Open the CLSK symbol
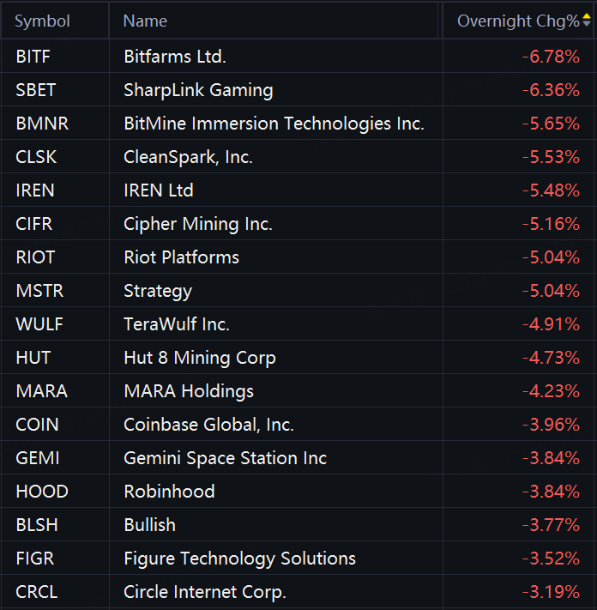597x610 pixels. (x=38, y=157)
